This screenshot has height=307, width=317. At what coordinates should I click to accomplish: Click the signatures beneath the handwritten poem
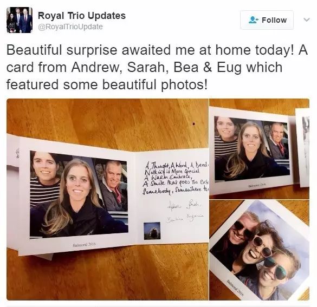point(184,211)
